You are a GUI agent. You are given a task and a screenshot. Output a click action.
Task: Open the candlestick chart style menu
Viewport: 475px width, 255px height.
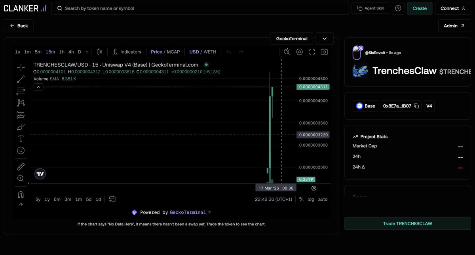click(x=100, y=52)
